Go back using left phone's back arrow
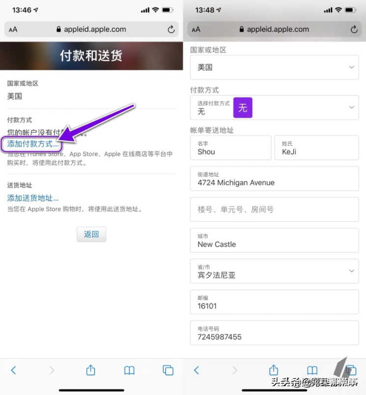This screenshot has height=395, width=366. [x=14, y=370]
